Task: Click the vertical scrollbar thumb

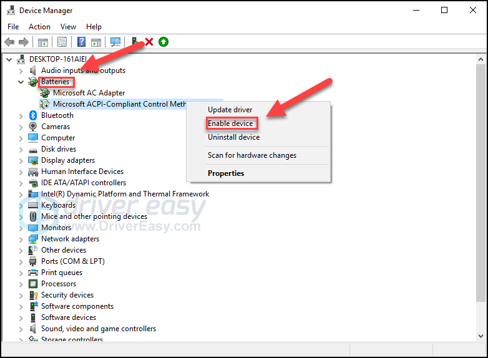Action: 481,183
